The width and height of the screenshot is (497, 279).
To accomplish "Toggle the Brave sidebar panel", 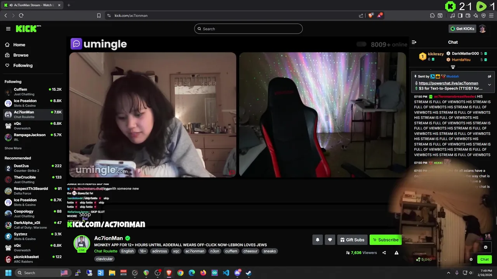I will click(x=460, y=15).
